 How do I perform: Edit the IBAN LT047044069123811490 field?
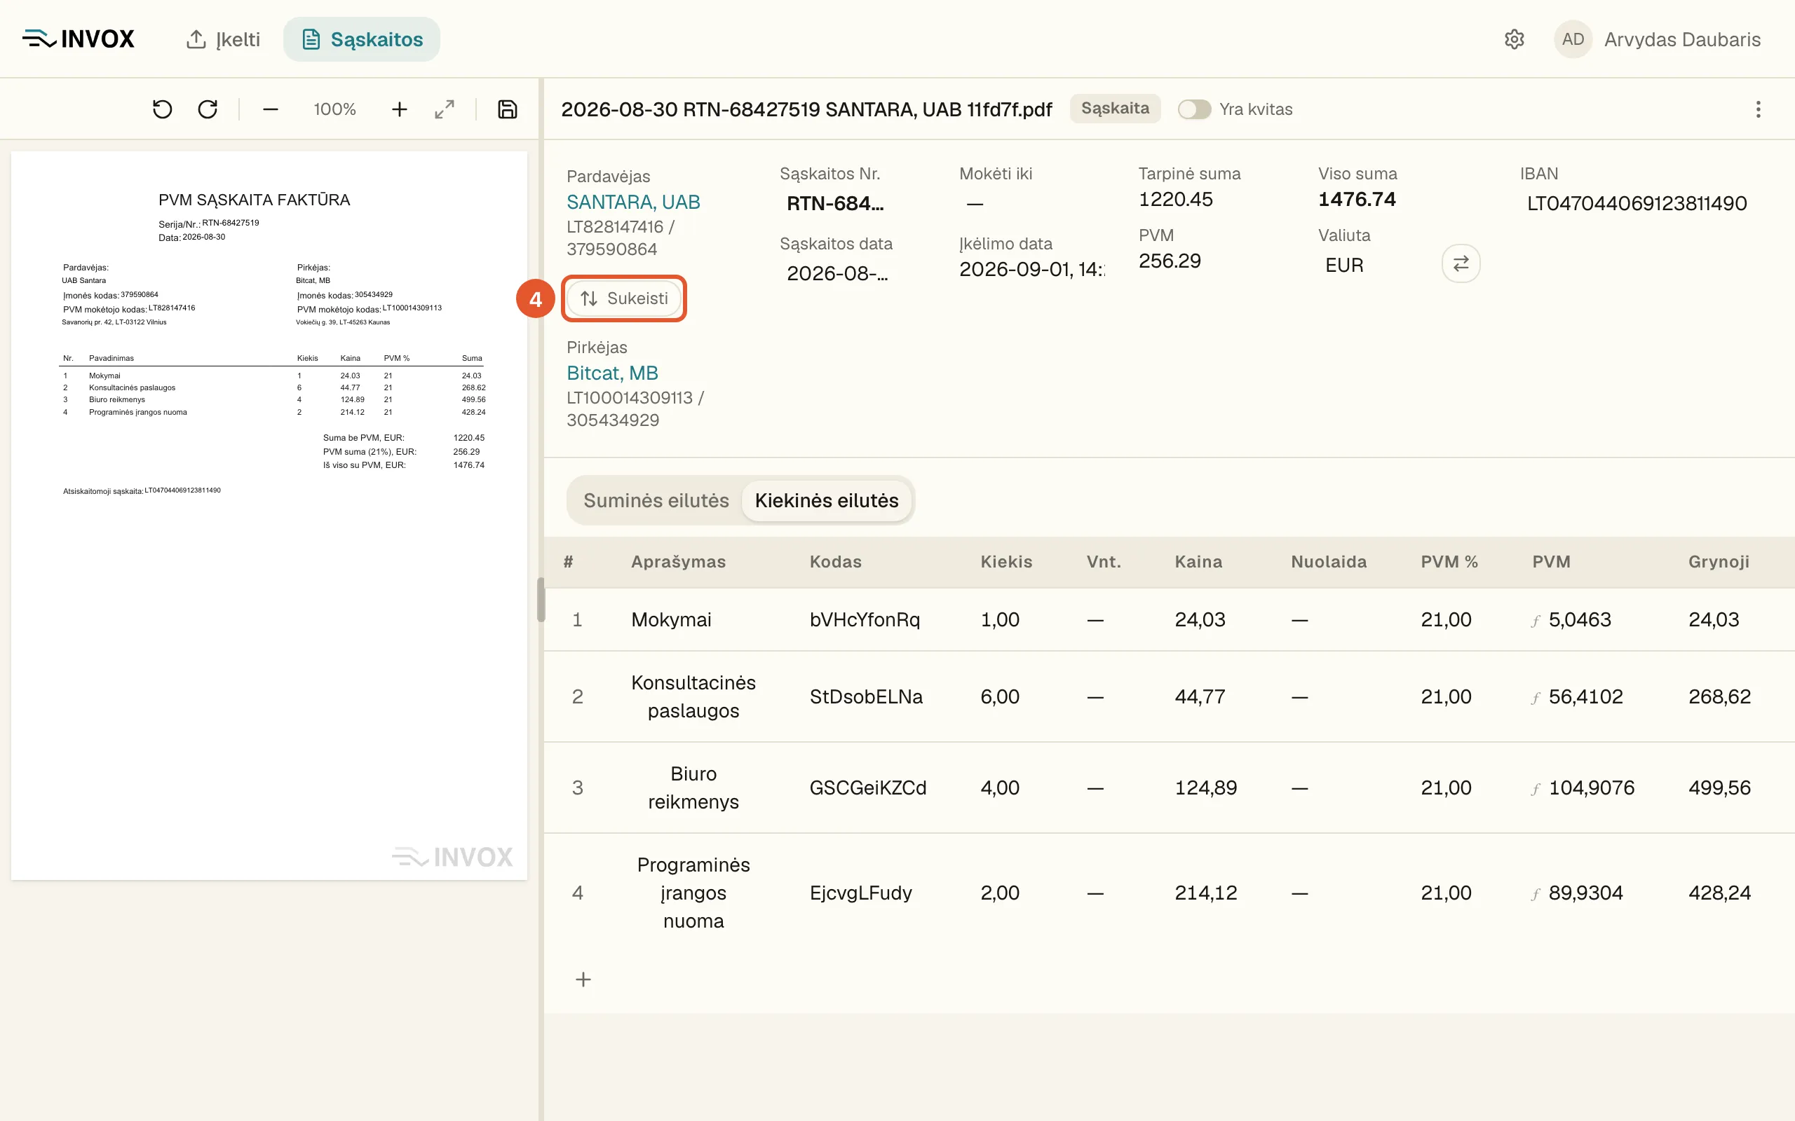pos(1637,203)
